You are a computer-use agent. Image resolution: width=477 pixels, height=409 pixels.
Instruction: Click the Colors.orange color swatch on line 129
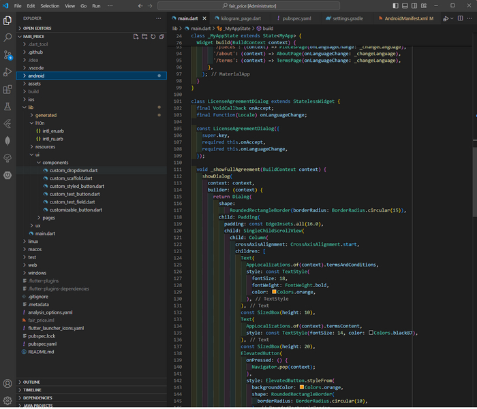pyautogui.click(x=274, y=292)
